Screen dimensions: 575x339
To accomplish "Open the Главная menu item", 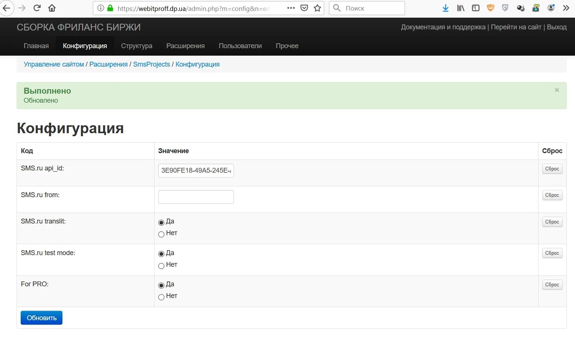I will [x=36, y=46].
